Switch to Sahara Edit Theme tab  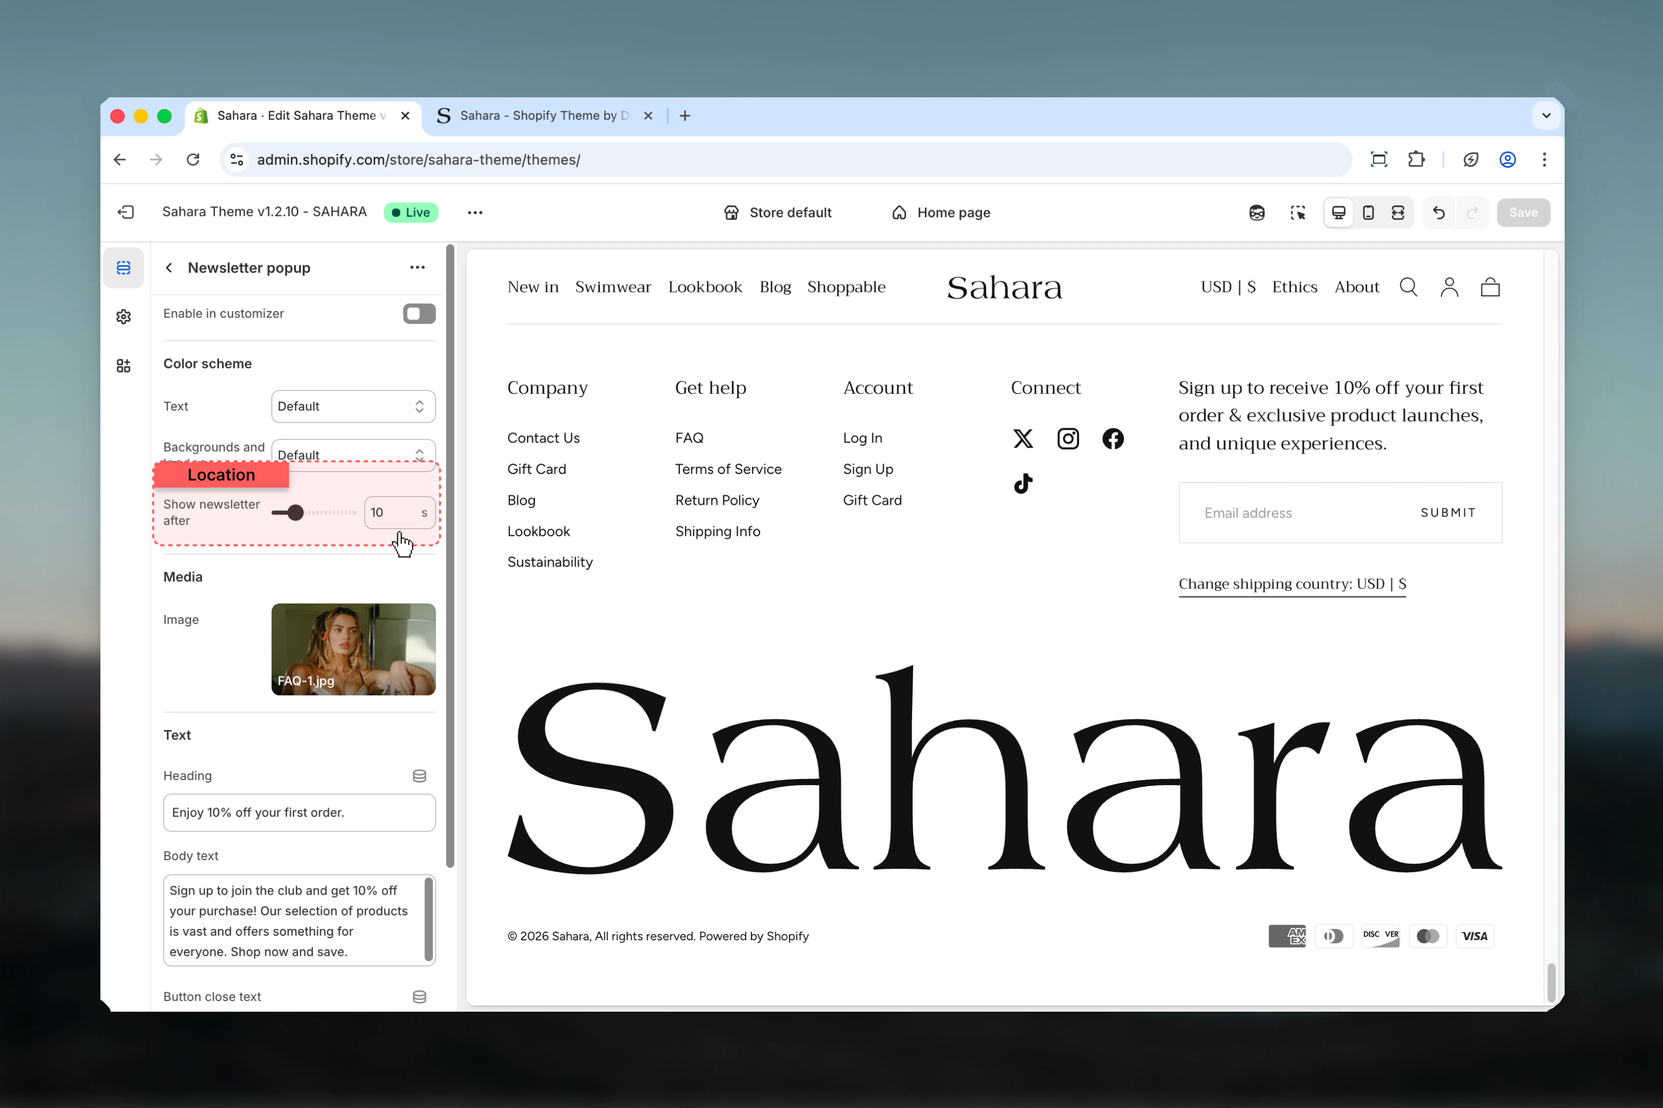point(304,116)
